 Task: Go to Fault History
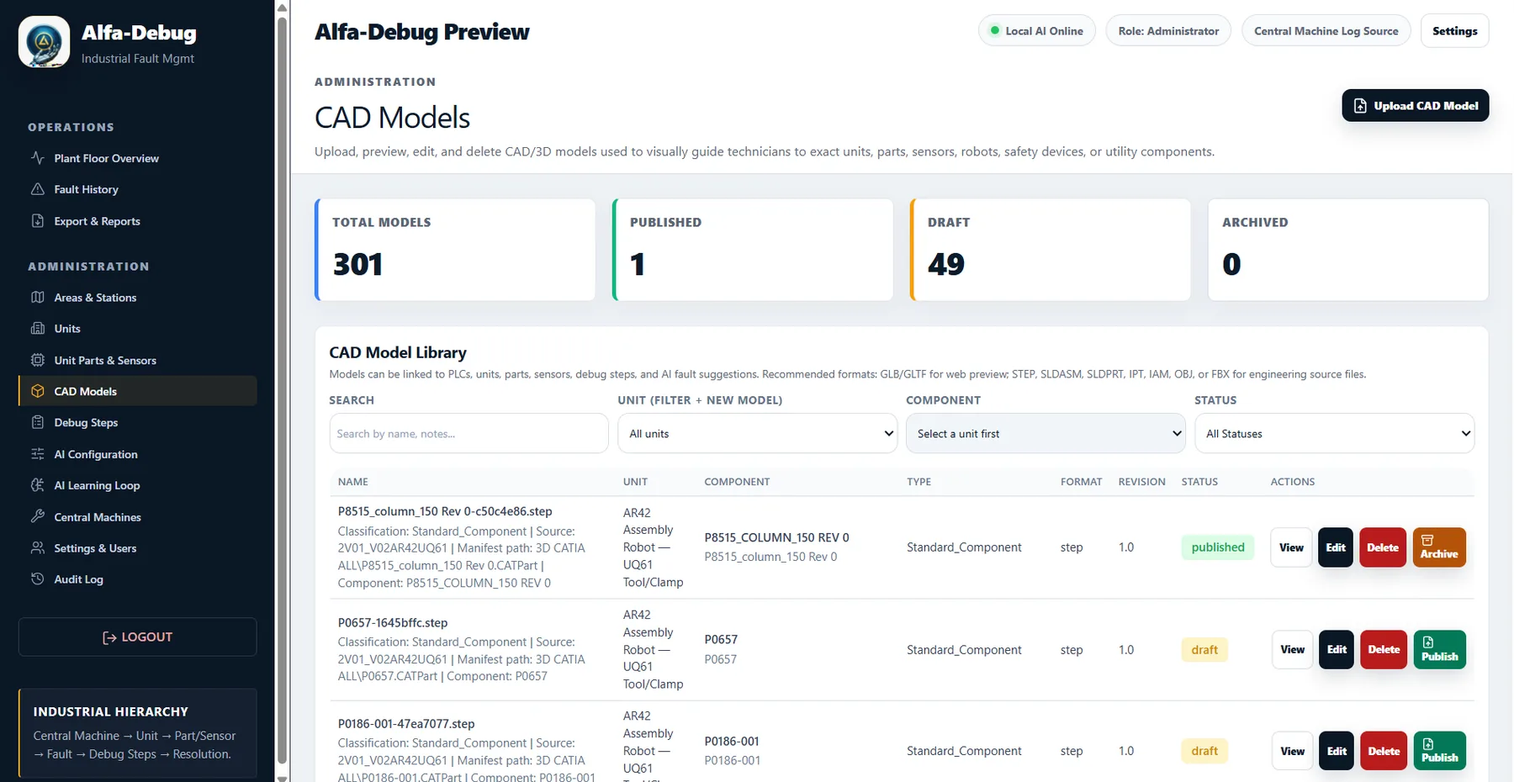(x=137, y=189)
